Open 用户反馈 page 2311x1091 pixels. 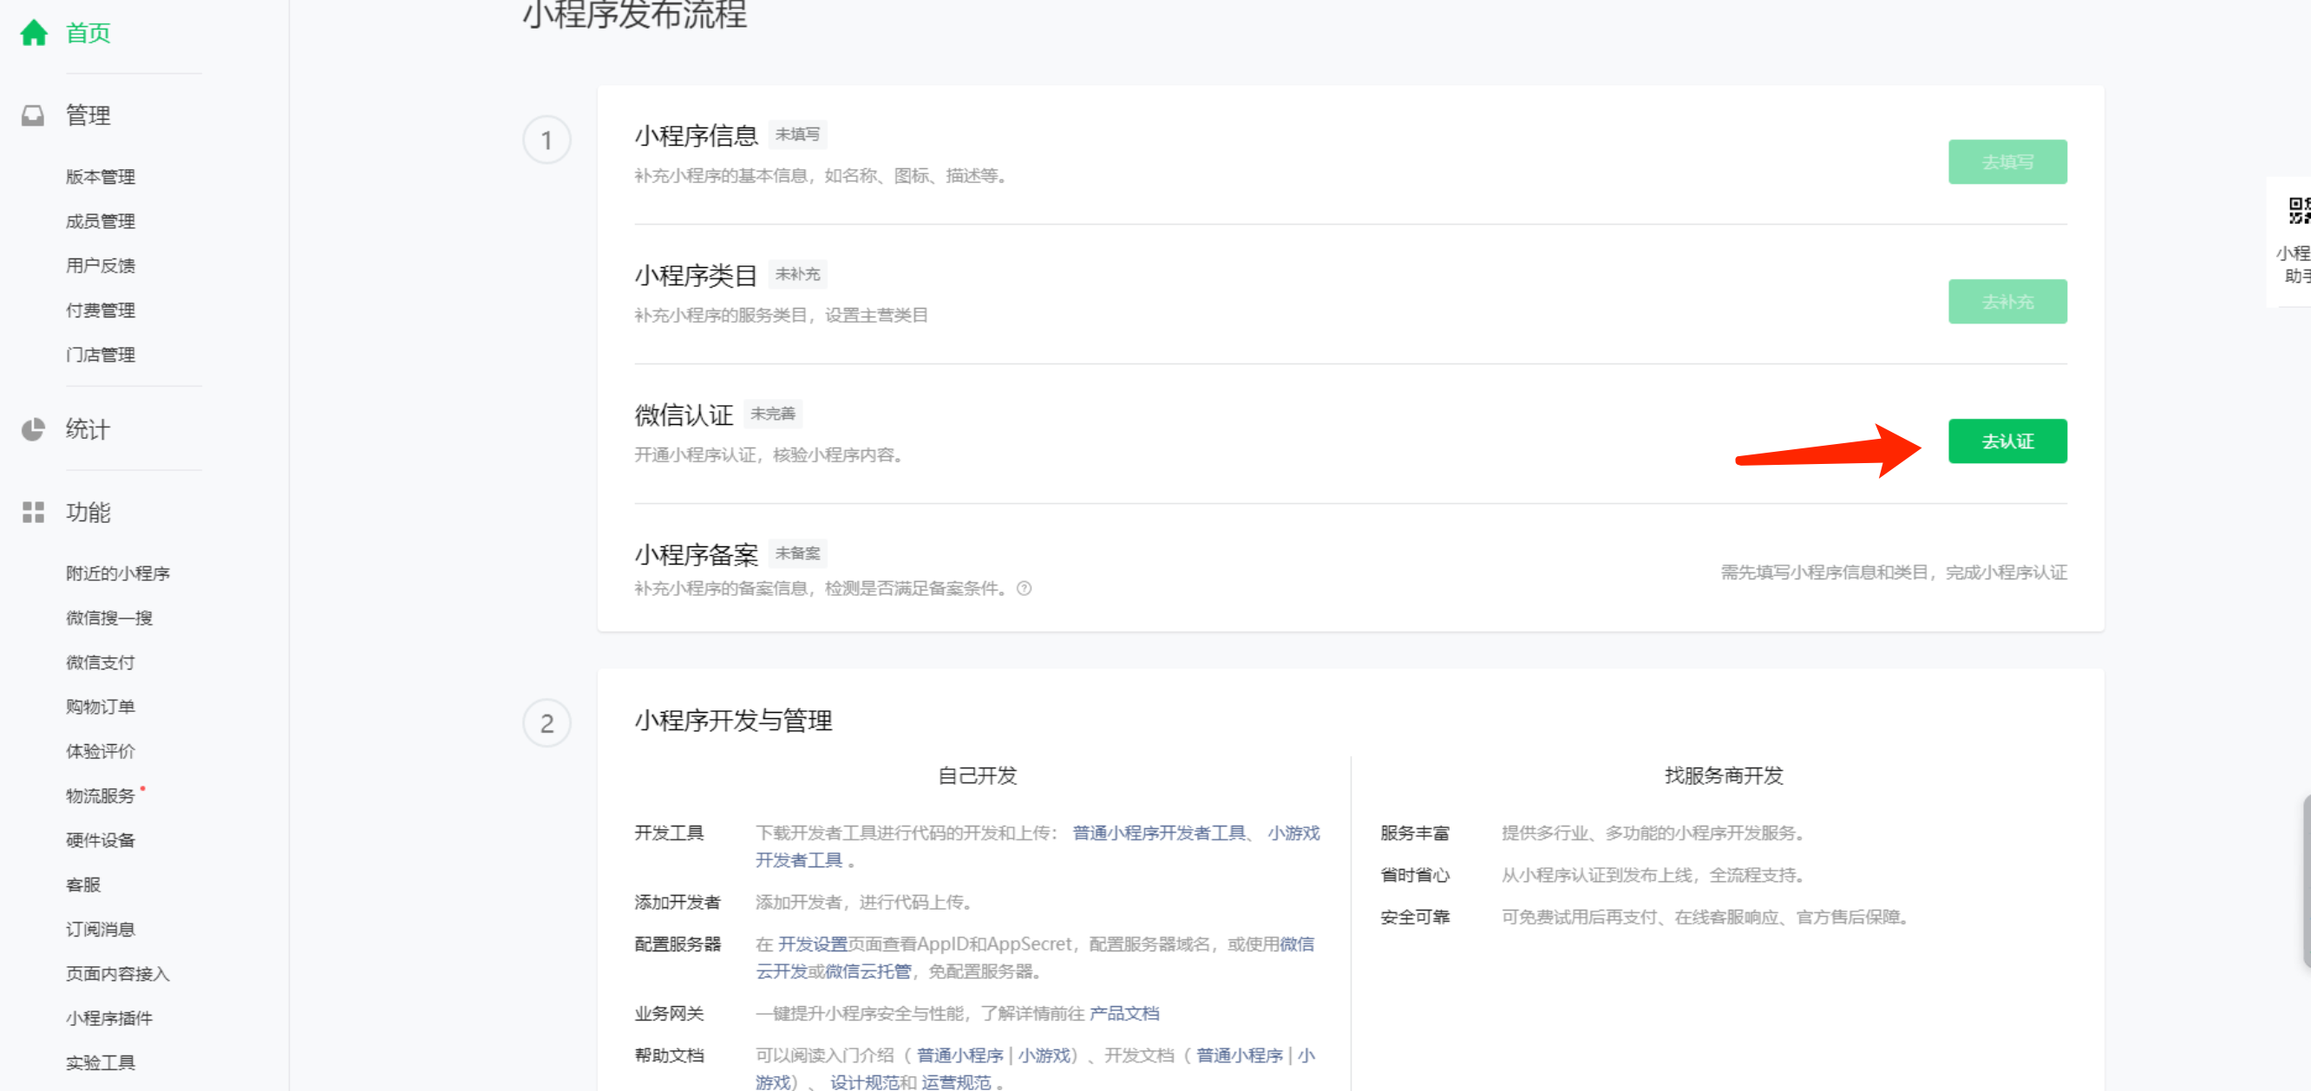tap(101, 265)
